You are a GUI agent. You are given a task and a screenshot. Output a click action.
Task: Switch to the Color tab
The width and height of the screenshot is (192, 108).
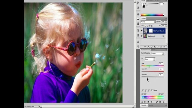pyautogui.click(x=143, y=1)
